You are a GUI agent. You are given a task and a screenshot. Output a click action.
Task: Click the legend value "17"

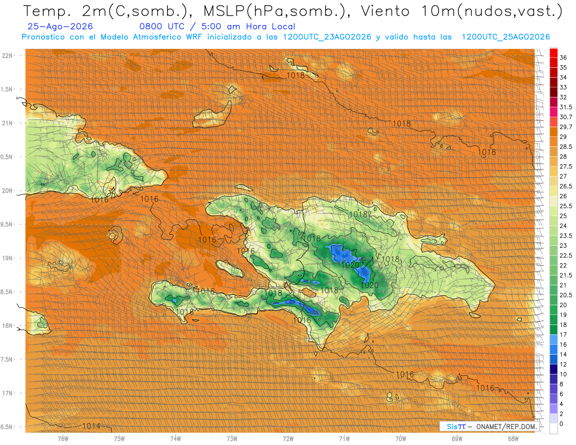coord(564,335)
